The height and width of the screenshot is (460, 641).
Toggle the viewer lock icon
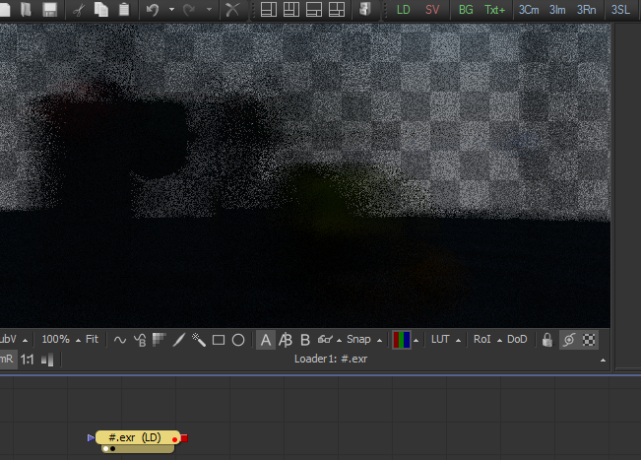[546, 340]
